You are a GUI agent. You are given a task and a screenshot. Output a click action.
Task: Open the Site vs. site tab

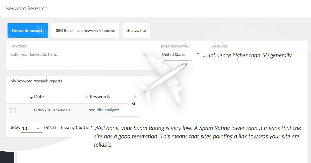136,30
